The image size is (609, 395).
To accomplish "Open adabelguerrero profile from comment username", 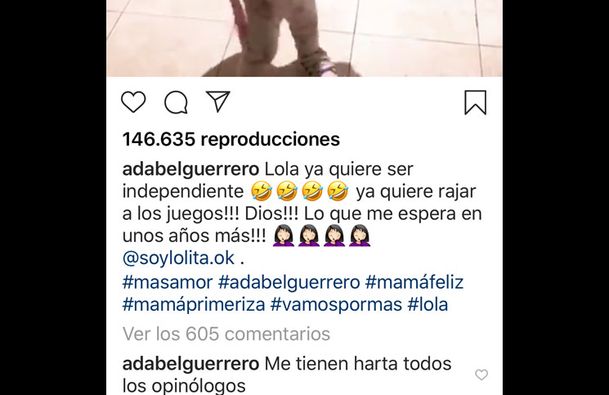I will click(x=190, y=364).
